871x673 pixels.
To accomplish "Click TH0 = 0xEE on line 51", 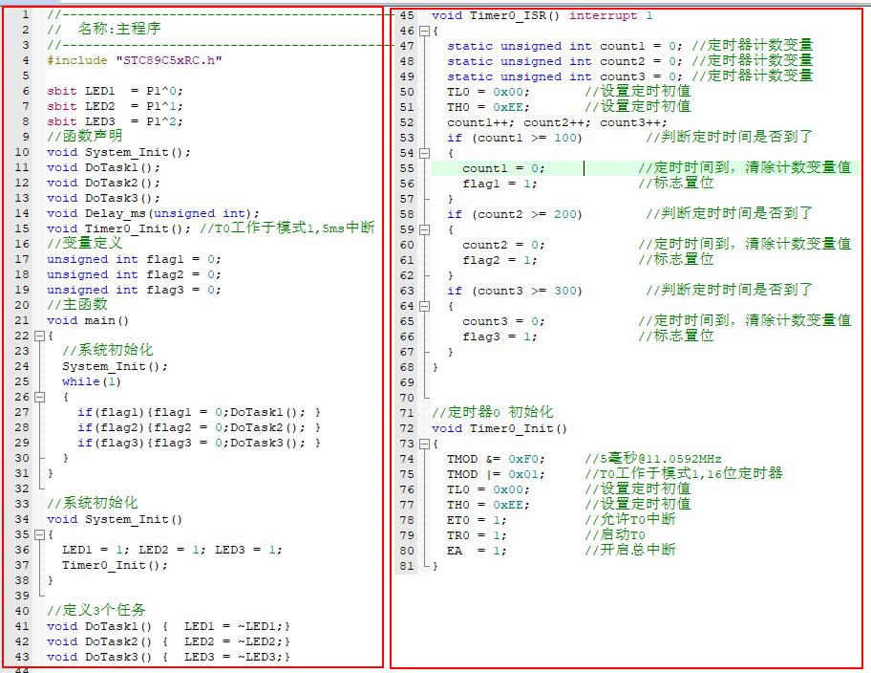I will tap(488, 107).
